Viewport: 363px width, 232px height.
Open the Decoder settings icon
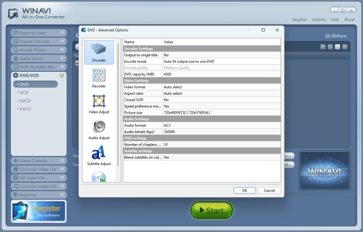pos(99,78)
